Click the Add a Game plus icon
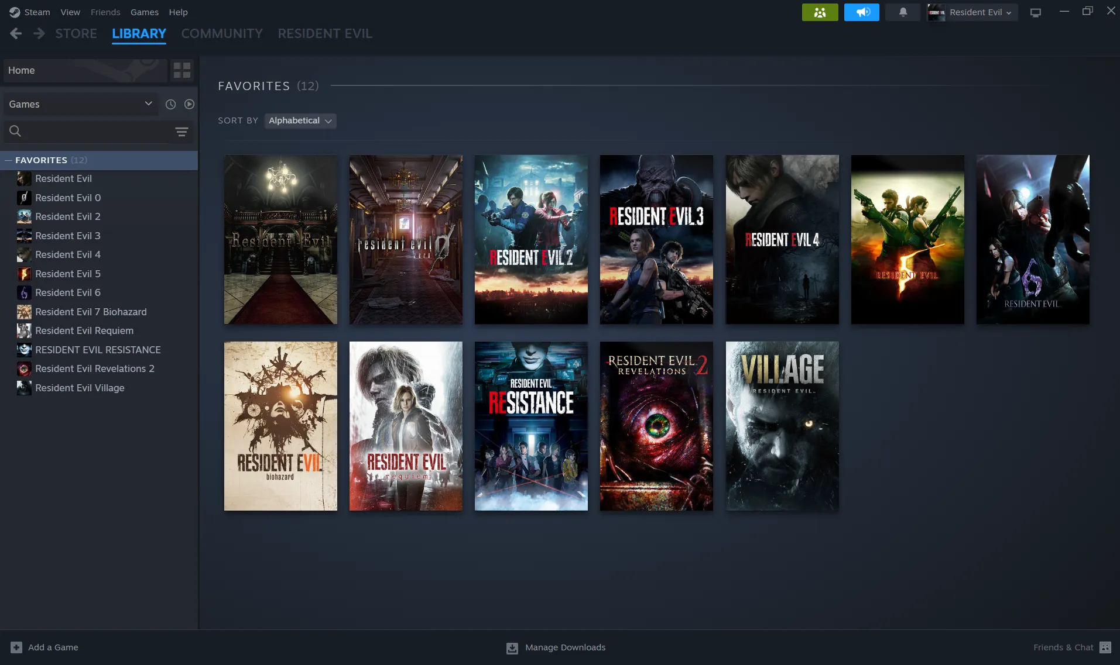This screenshot has height=665, width=1120. coord(16,647)
